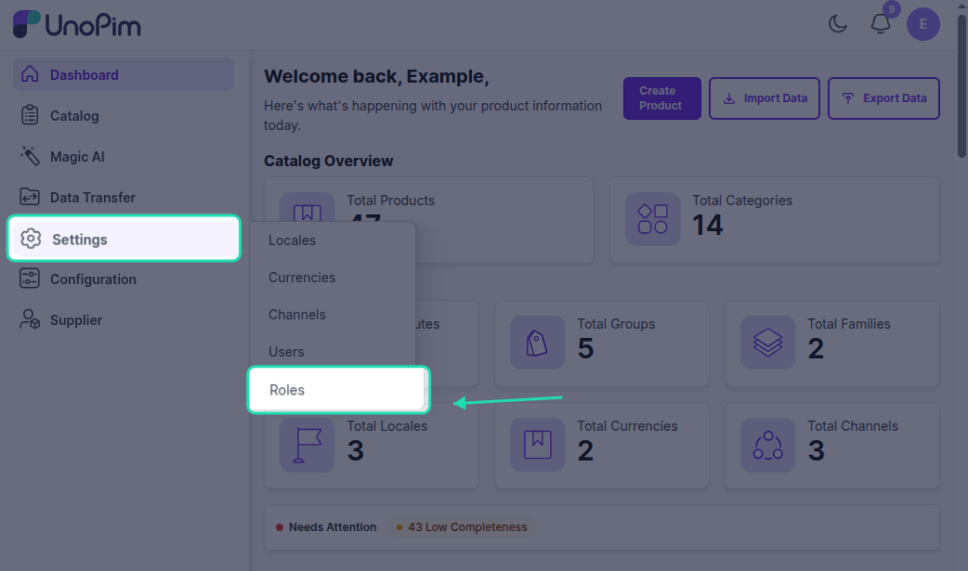
Task: Click the Total Products label
Action: [x=390, y=201]
